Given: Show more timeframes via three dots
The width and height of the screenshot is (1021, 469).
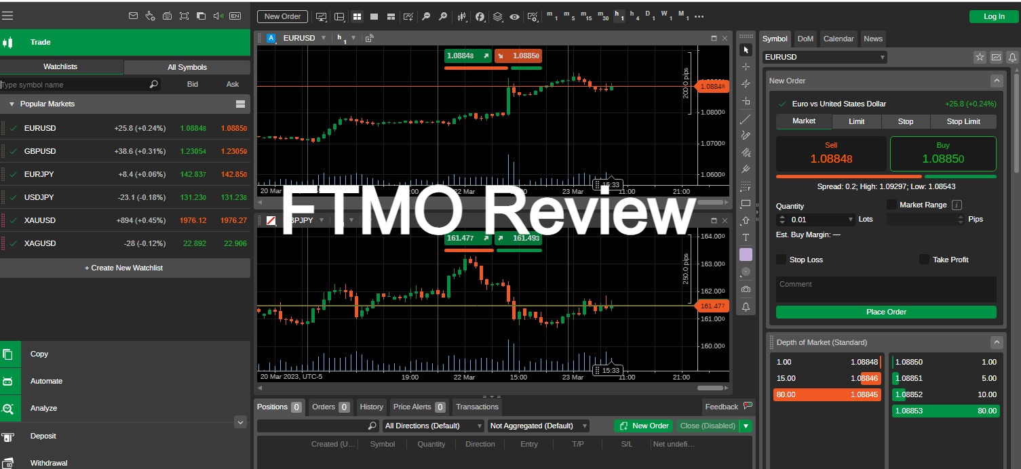Looking at the screenshot, I should click(699, 16).
